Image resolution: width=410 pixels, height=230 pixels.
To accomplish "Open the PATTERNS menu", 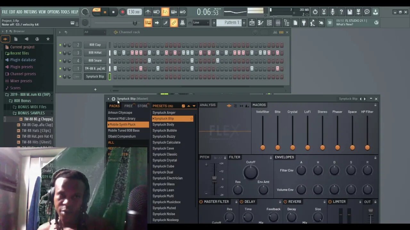I will click(30, 12).
